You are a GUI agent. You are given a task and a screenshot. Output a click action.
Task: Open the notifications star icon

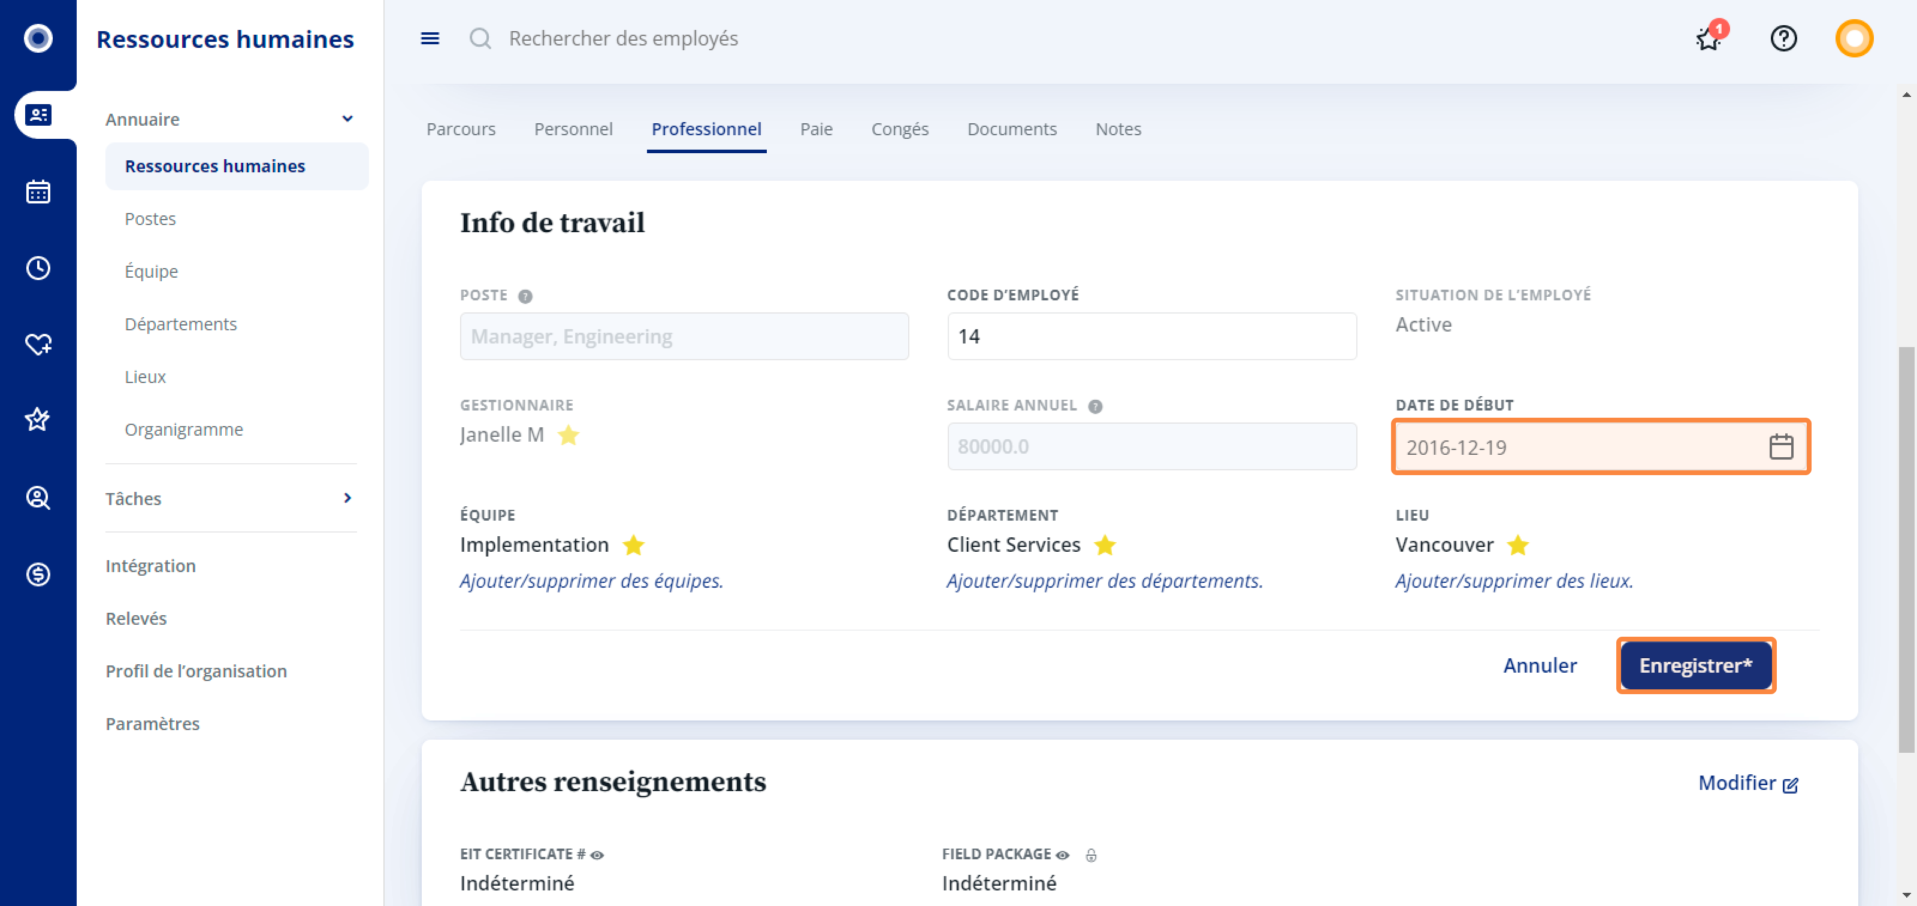click(x=1709, y=38)
